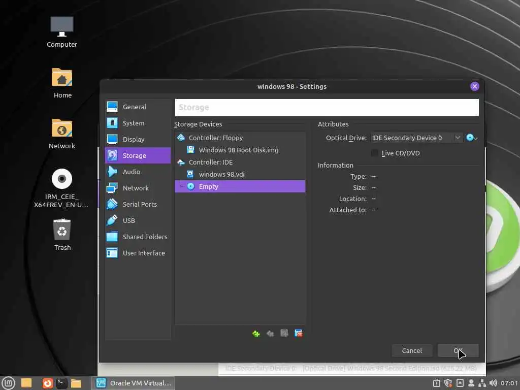Open the volume control tray icon
This screenshot has width=520, height=390.
[x=493, y=383]
